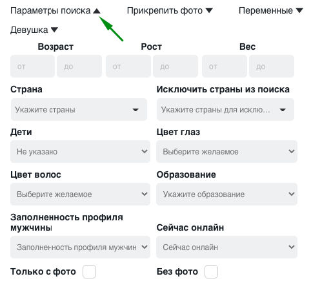Enable the Только с фото checkbox
Screen dimensions: 311x283
pyautogui.click(x=89, y=271)
